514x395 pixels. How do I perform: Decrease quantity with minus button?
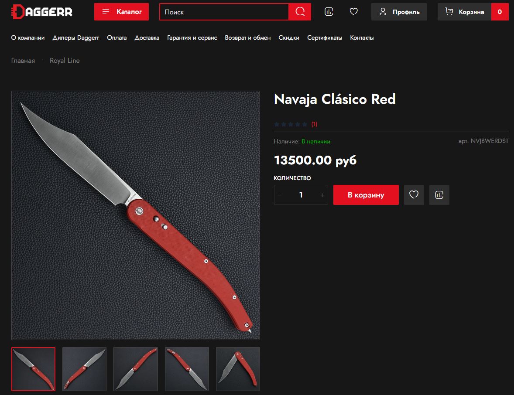coord(280,195)
